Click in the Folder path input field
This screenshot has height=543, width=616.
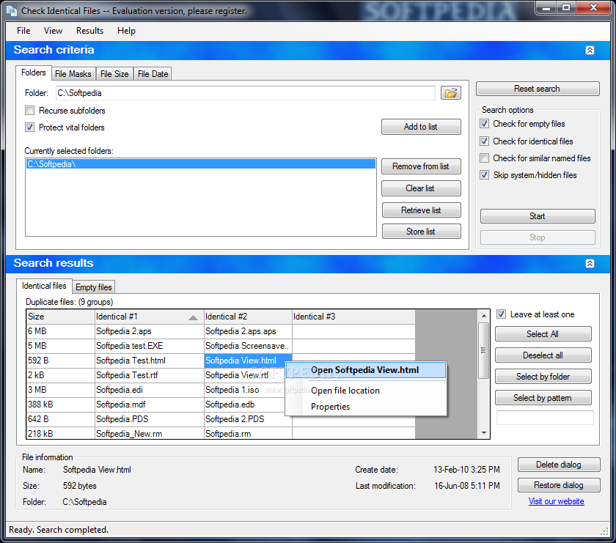[246, 93]
